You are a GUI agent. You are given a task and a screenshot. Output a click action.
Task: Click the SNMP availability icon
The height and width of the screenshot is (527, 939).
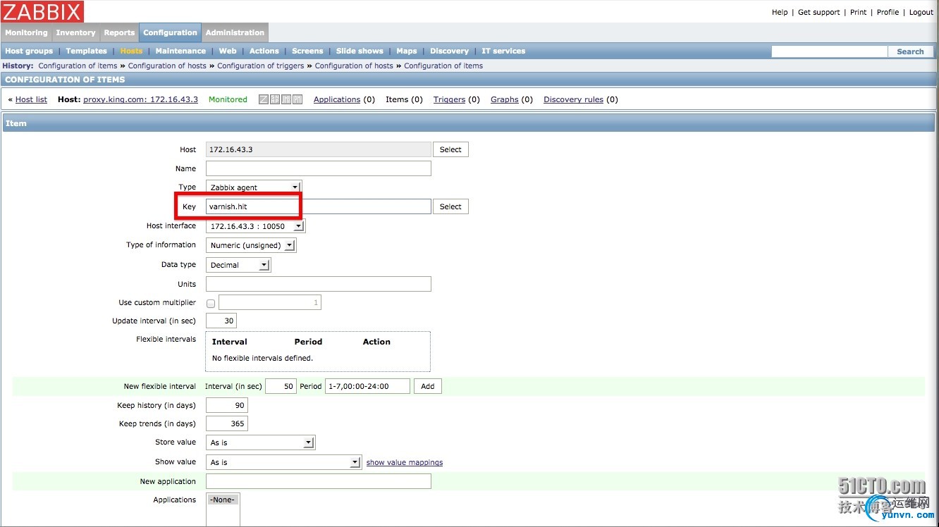(275, 99)
